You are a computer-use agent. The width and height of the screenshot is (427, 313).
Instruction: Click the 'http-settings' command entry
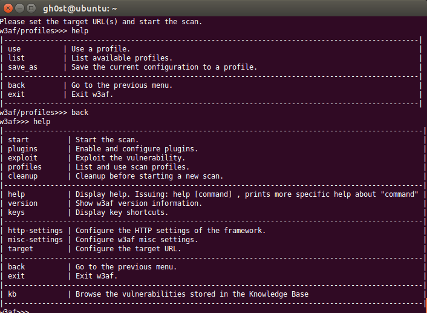coord(35,230)
